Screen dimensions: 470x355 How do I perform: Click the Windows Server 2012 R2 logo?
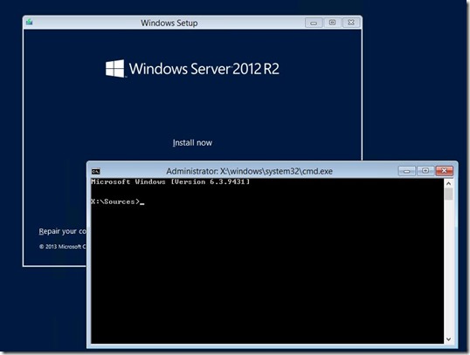click(x=192, y=69)
